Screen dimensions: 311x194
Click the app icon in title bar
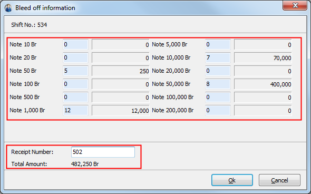[x=8, y=8]
